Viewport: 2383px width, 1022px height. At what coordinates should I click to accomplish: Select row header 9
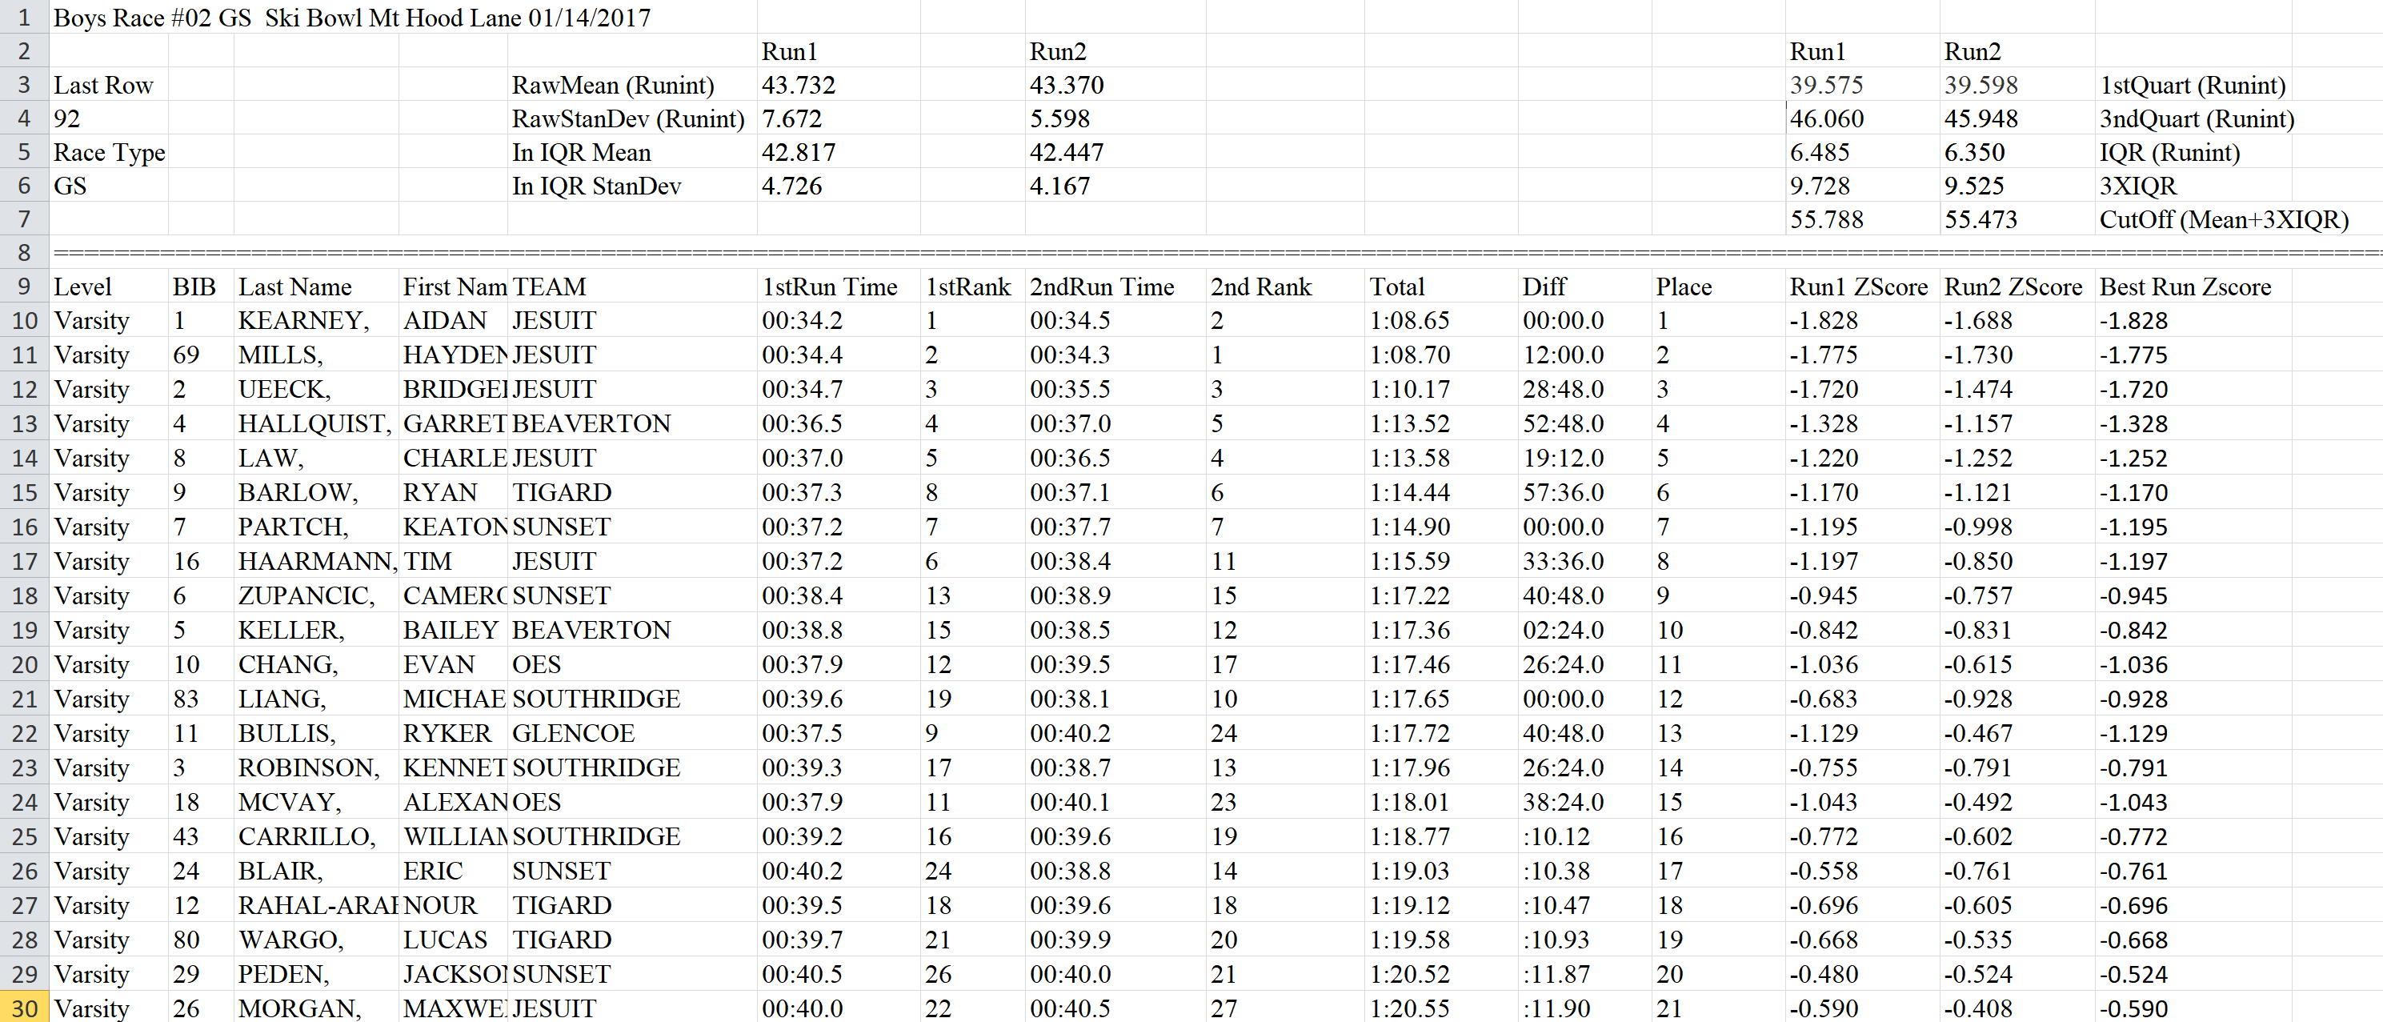pyautogui.click(x=24, y=287)
